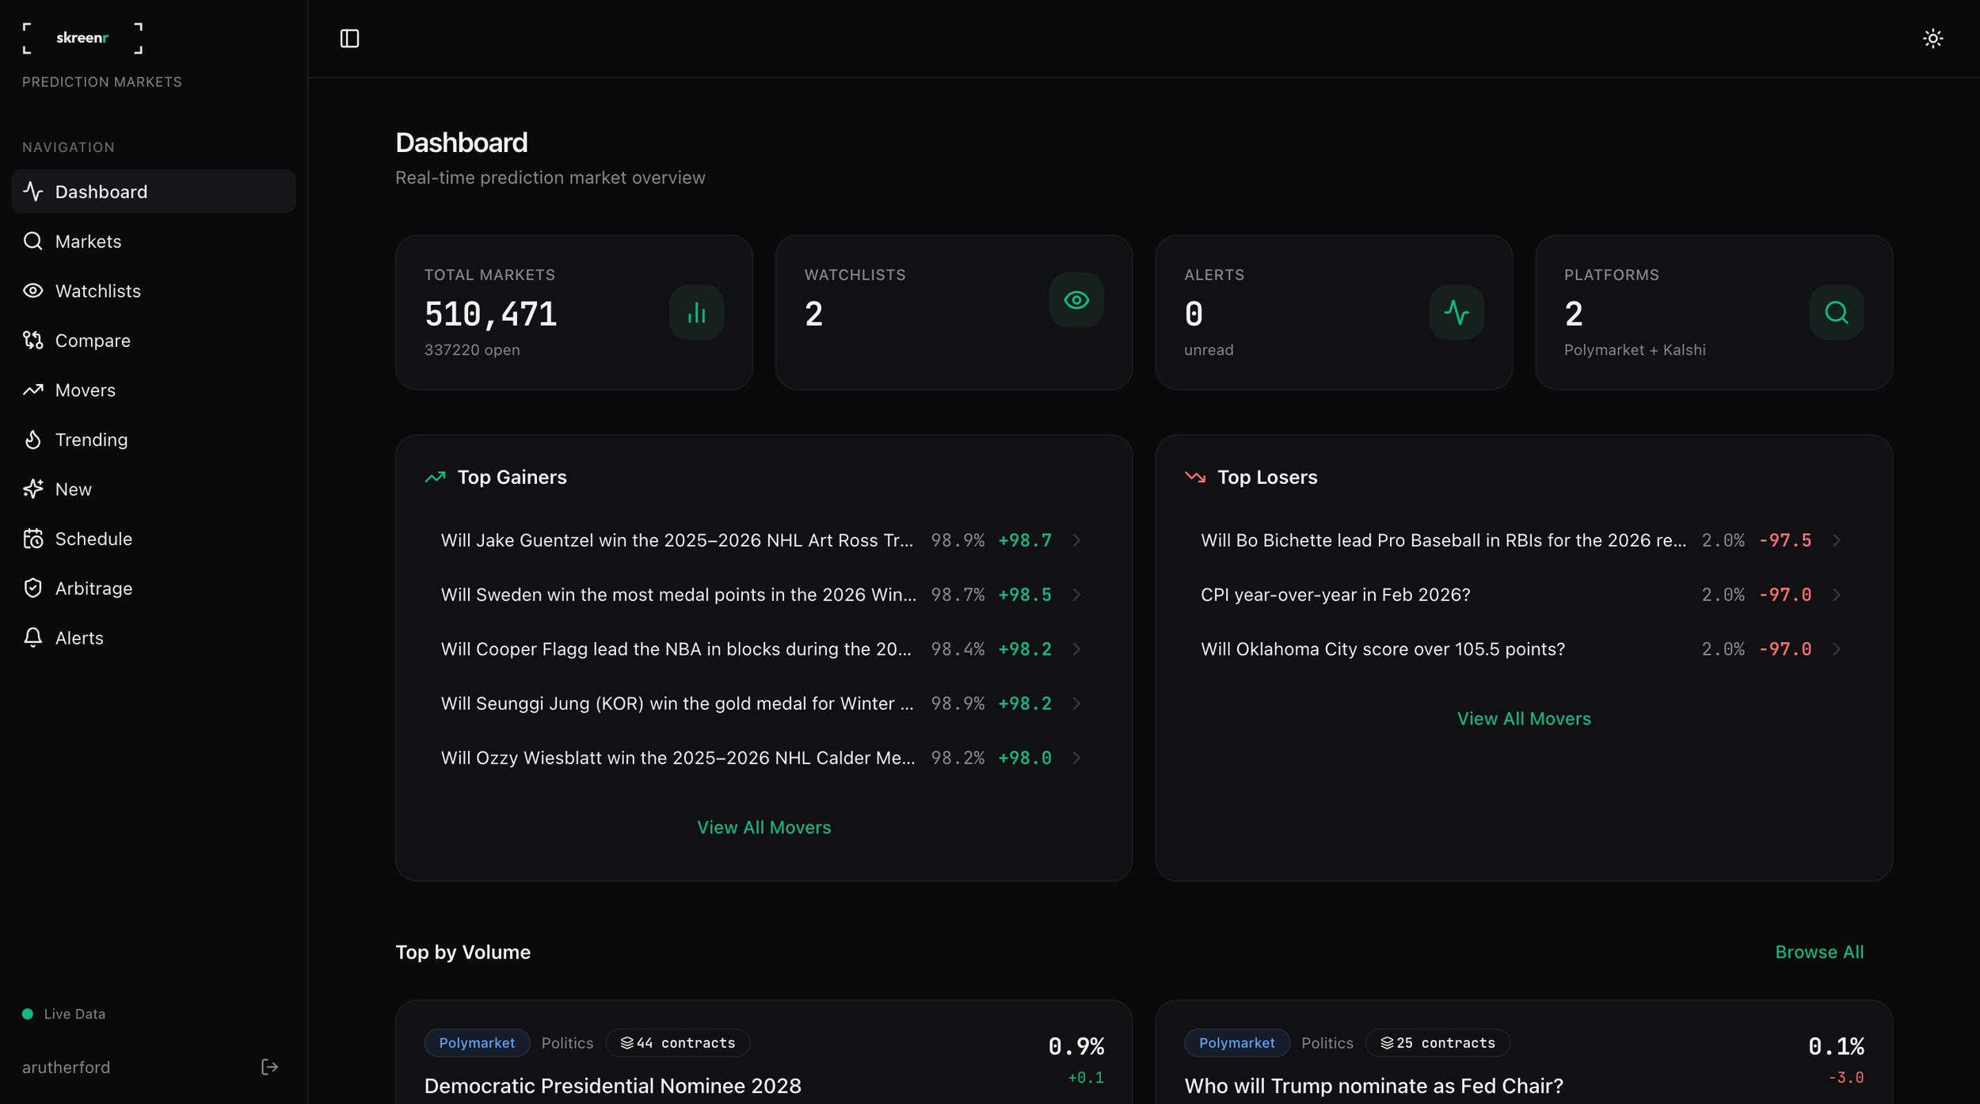Click the New sparkles icon
Viewport: 1980px width, 1104px height.
pos(32,489)
